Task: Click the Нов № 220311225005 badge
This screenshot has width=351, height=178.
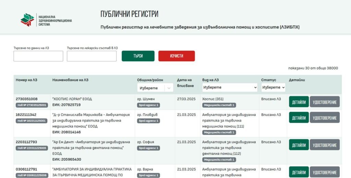Action: coord(32,148)
